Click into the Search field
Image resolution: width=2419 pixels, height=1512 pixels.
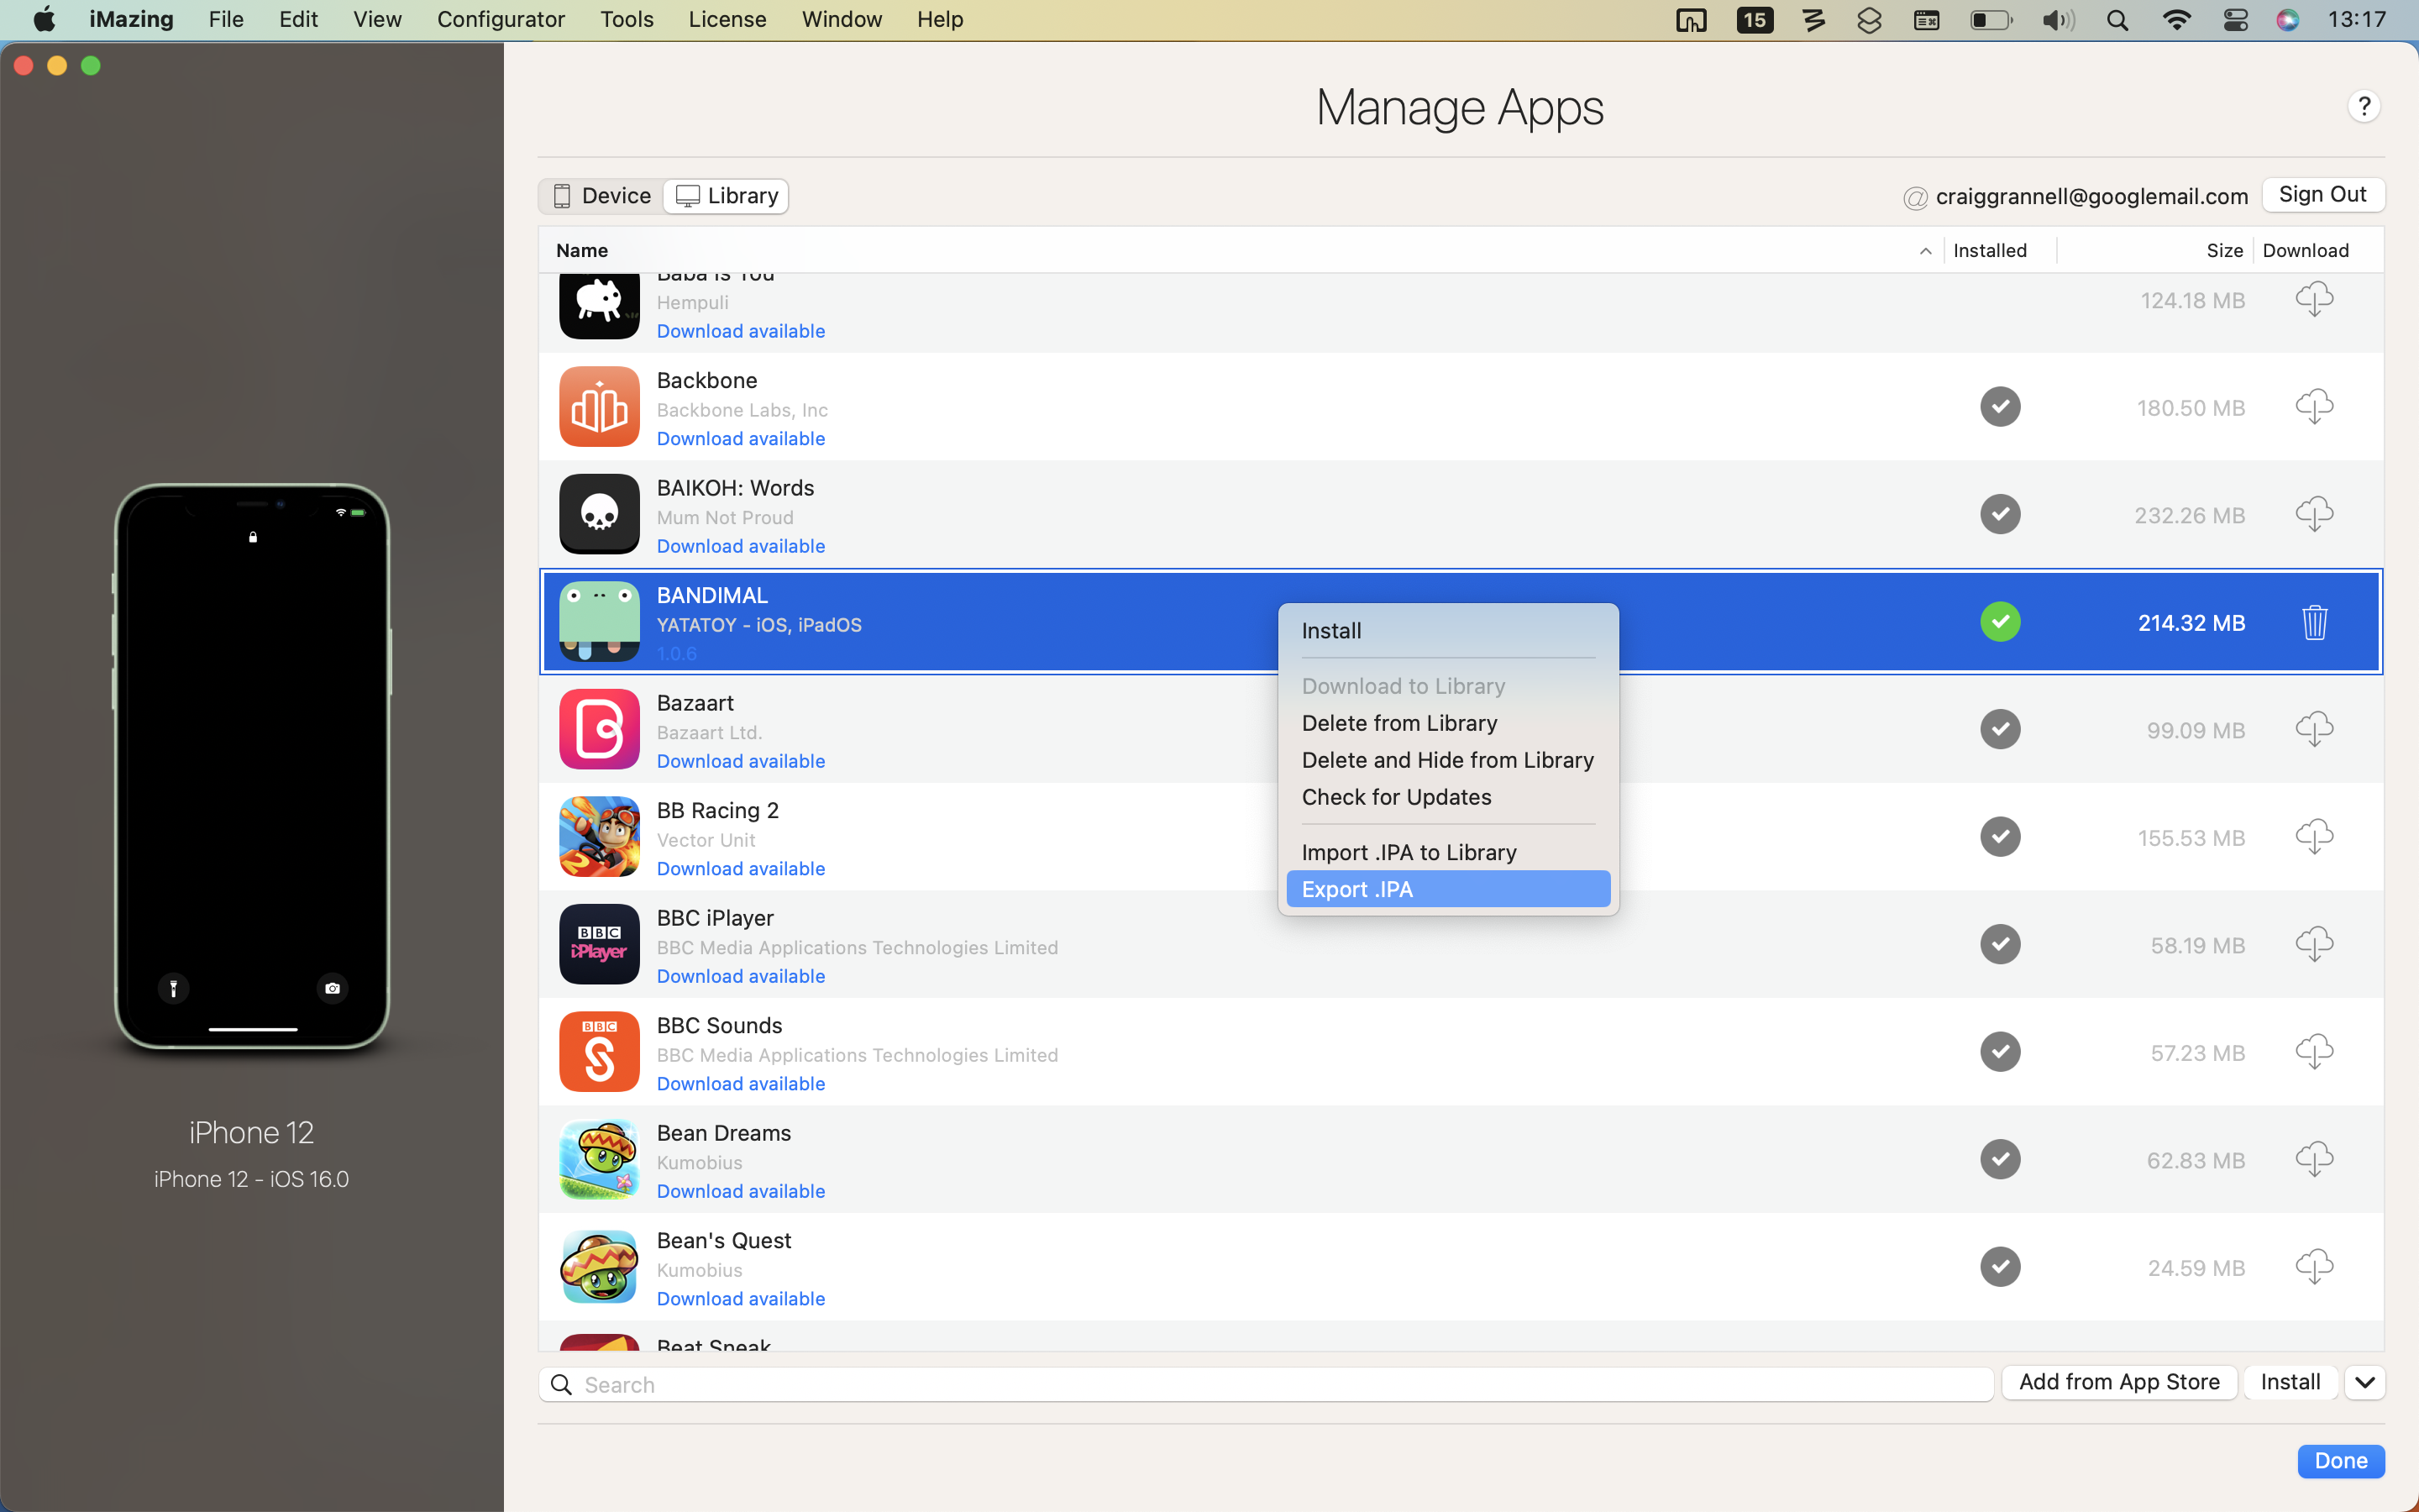[1266, 1385]
